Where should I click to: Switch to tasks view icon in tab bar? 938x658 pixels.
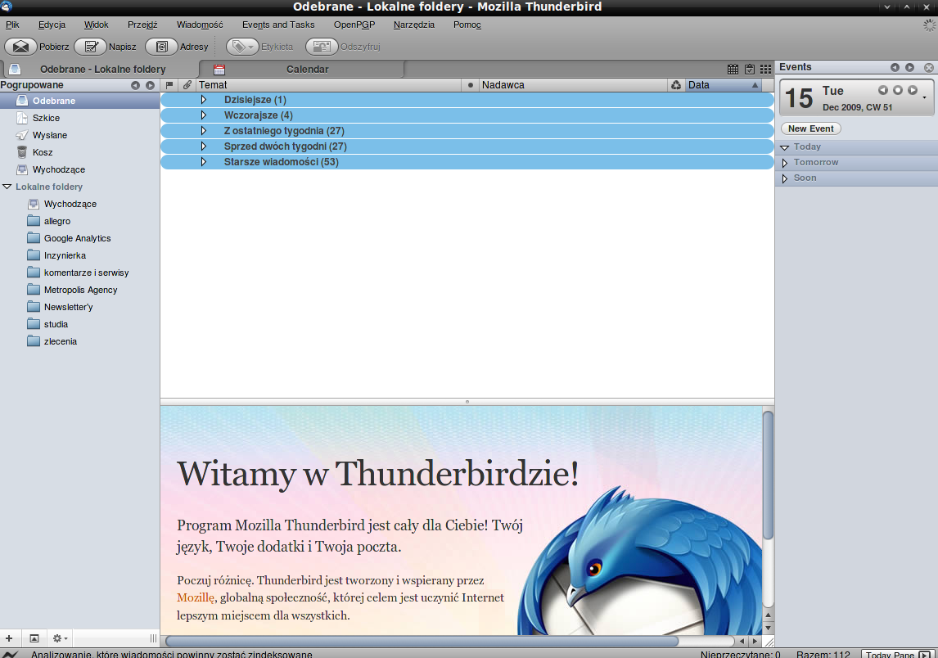point(749,70)
